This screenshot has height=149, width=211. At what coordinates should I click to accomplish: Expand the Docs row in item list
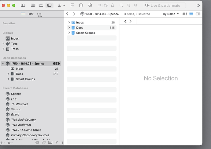coord(69,28)
